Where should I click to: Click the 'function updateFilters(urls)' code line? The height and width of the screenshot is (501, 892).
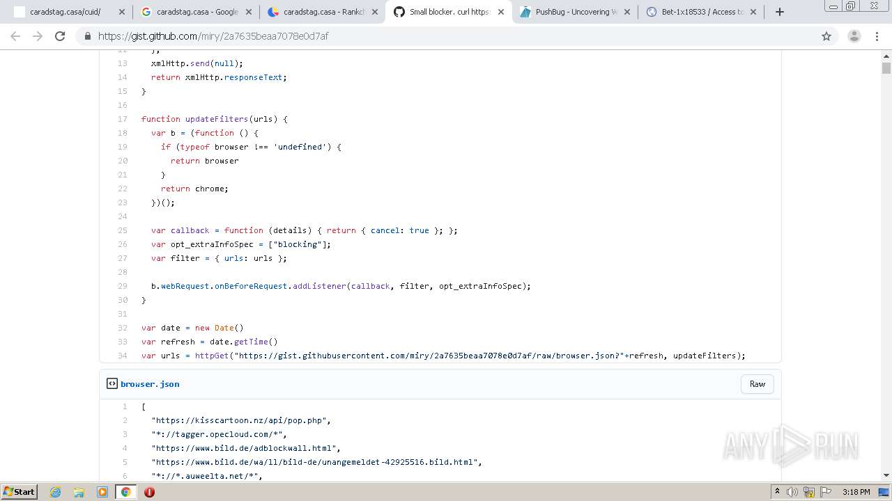coord(215,119)
